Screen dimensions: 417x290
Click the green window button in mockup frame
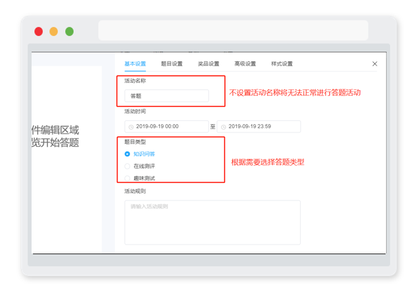(69, 32)
